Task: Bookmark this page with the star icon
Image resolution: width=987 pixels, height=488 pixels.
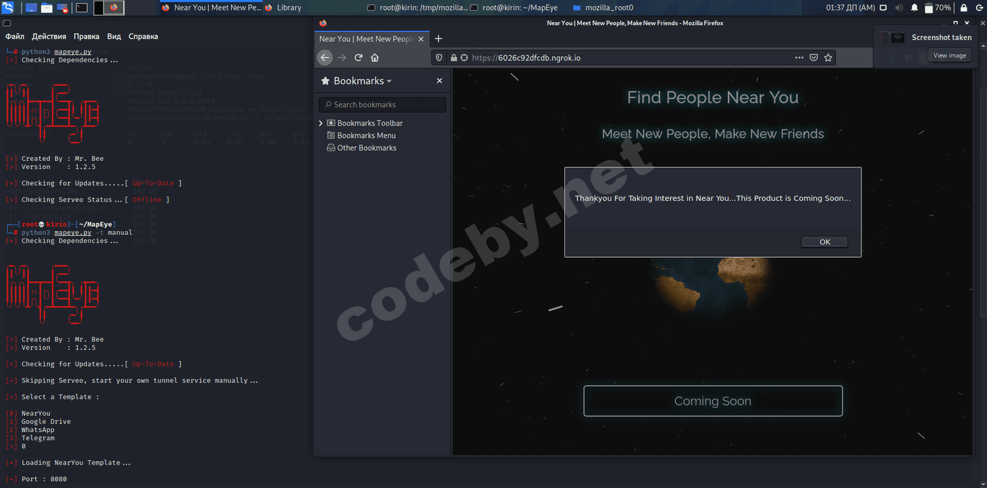Action: pos(828,57)
